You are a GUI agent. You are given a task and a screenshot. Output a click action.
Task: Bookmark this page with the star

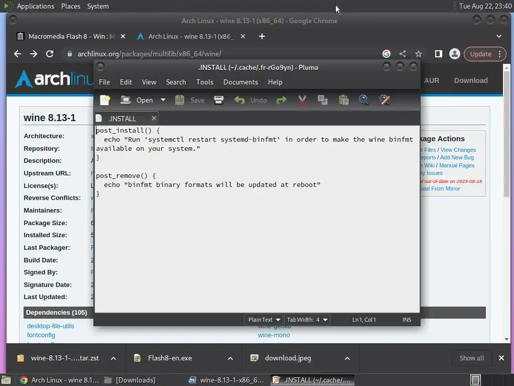(x=418, y=54)
